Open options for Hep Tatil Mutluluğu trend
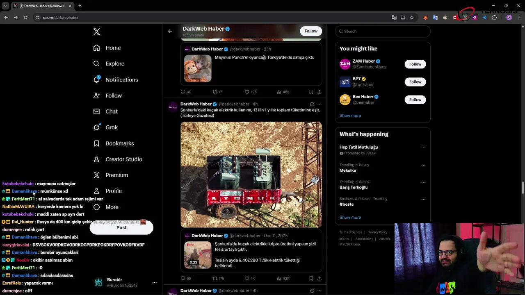 tap(423, 147)
